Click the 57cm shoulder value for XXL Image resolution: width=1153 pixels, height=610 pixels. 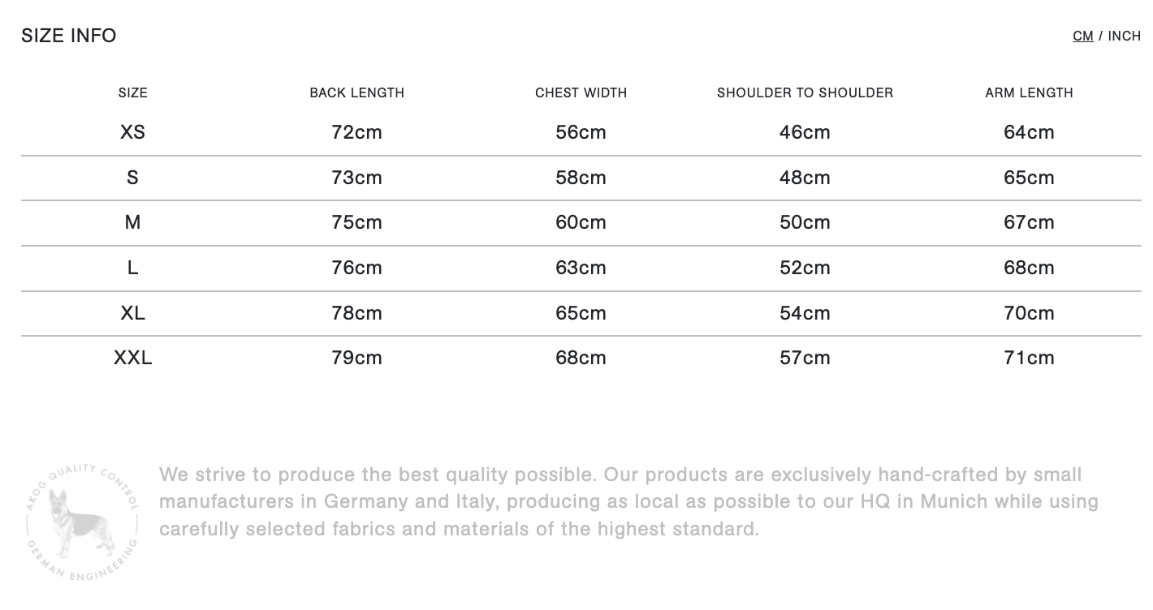[805, 358]
